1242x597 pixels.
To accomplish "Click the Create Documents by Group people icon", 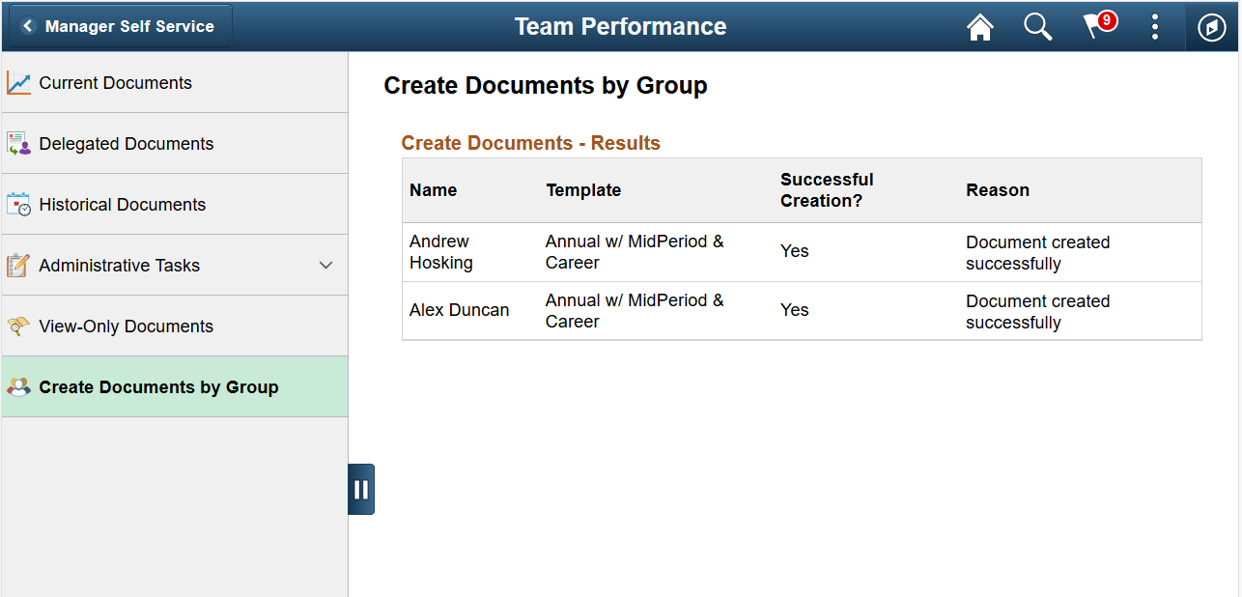I will [x=19, y=387].
